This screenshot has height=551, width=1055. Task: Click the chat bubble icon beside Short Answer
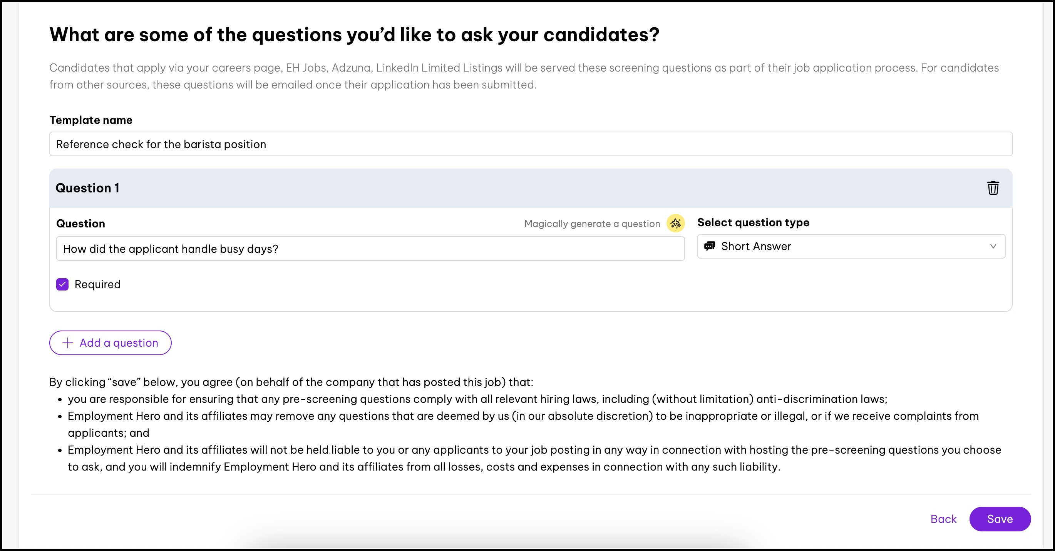coord(709,246)
